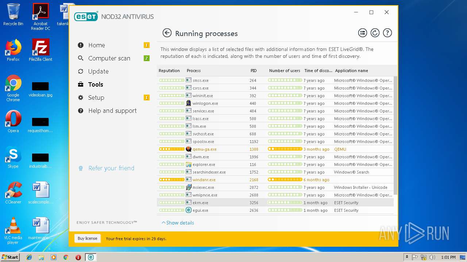
Task: Select the csrss.exe process row
Action: [275, 88]
